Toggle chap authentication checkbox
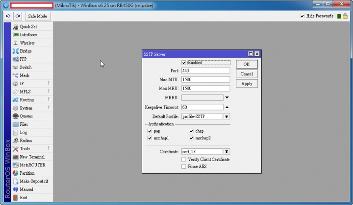The height and width of the screenshot is (205, 353). [191, 131]
